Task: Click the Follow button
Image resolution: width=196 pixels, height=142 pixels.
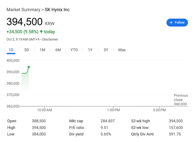Action: [177, 22]
